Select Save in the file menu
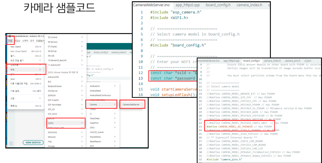The width and height of the screenshot is (322, 163). tap(26, 79)
